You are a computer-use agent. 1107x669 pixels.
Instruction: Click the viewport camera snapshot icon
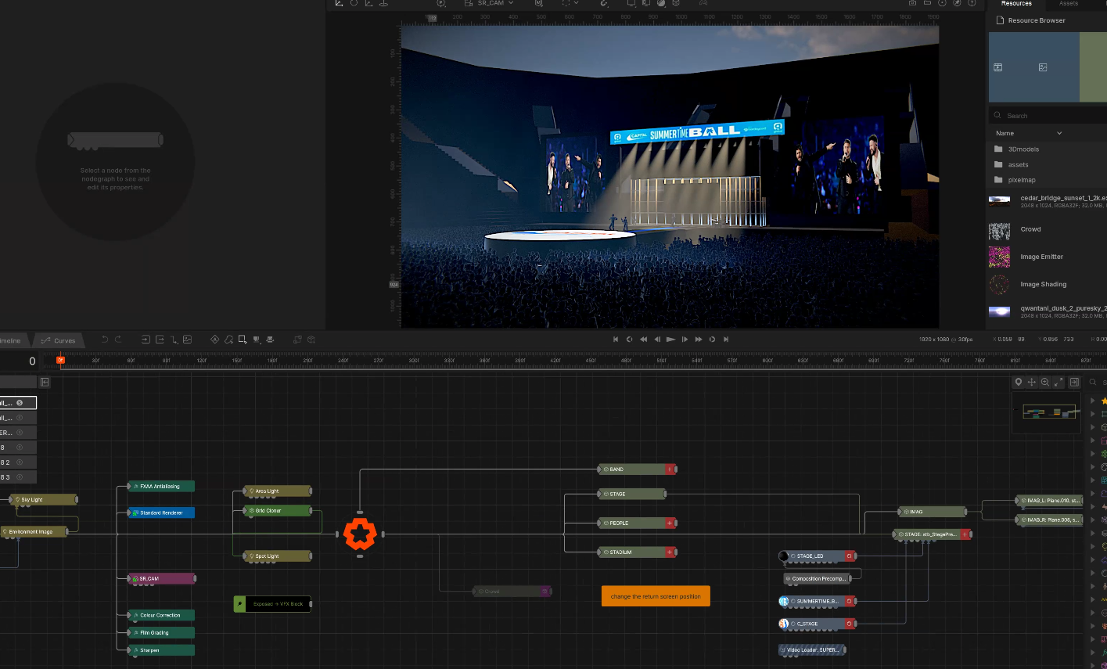(912, 3)
